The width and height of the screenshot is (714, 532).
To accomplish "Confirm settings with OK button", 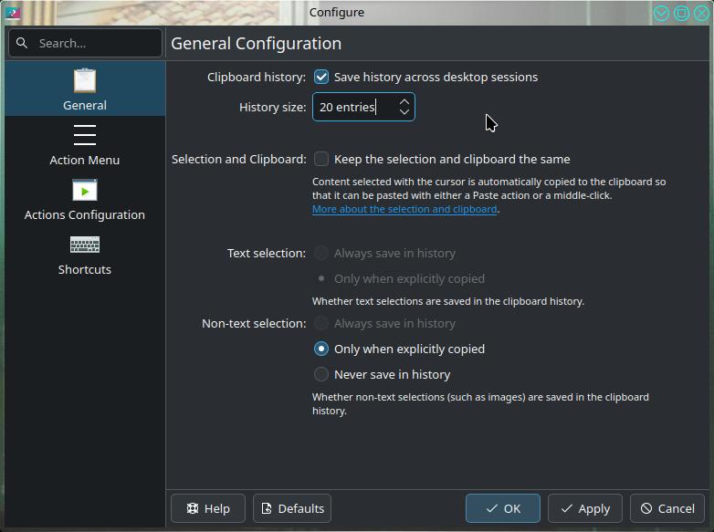I will pyautogui.click(x=503, y=508).
